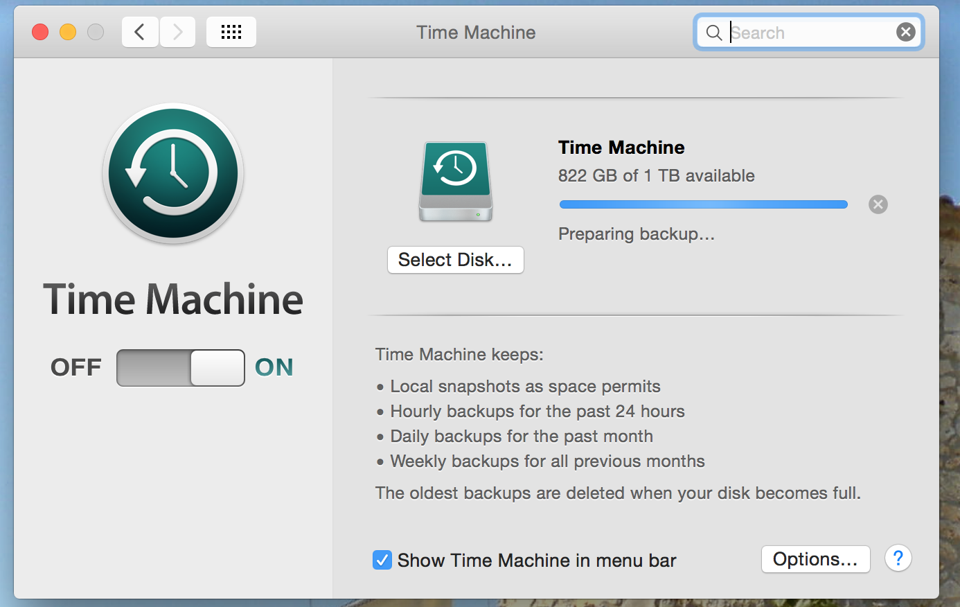Cancel backup with the progress stop icon

pos(878,204)
